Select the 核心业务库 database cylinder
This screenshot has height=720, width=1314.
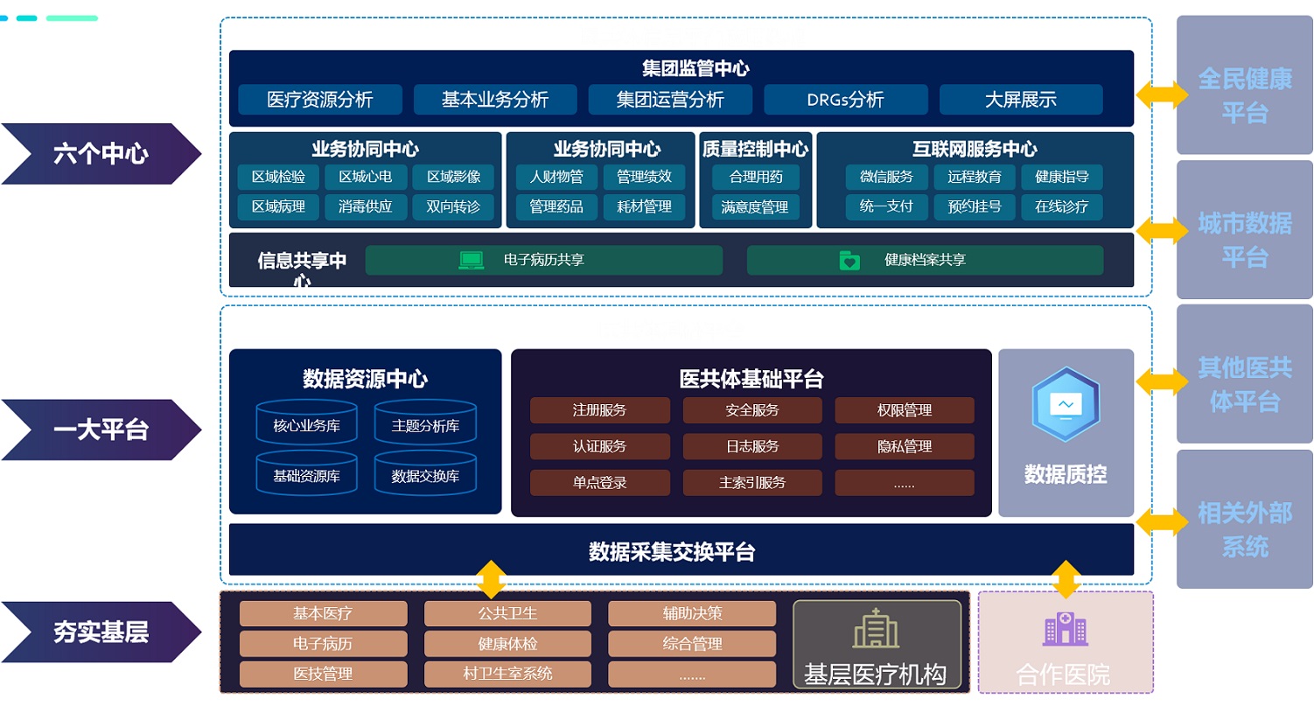click(x=306, y=424)
